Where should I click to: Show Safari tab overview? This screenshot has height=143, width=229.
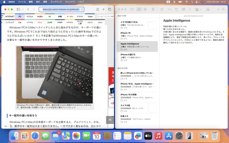pyautogui.click(x=110, y=9)
